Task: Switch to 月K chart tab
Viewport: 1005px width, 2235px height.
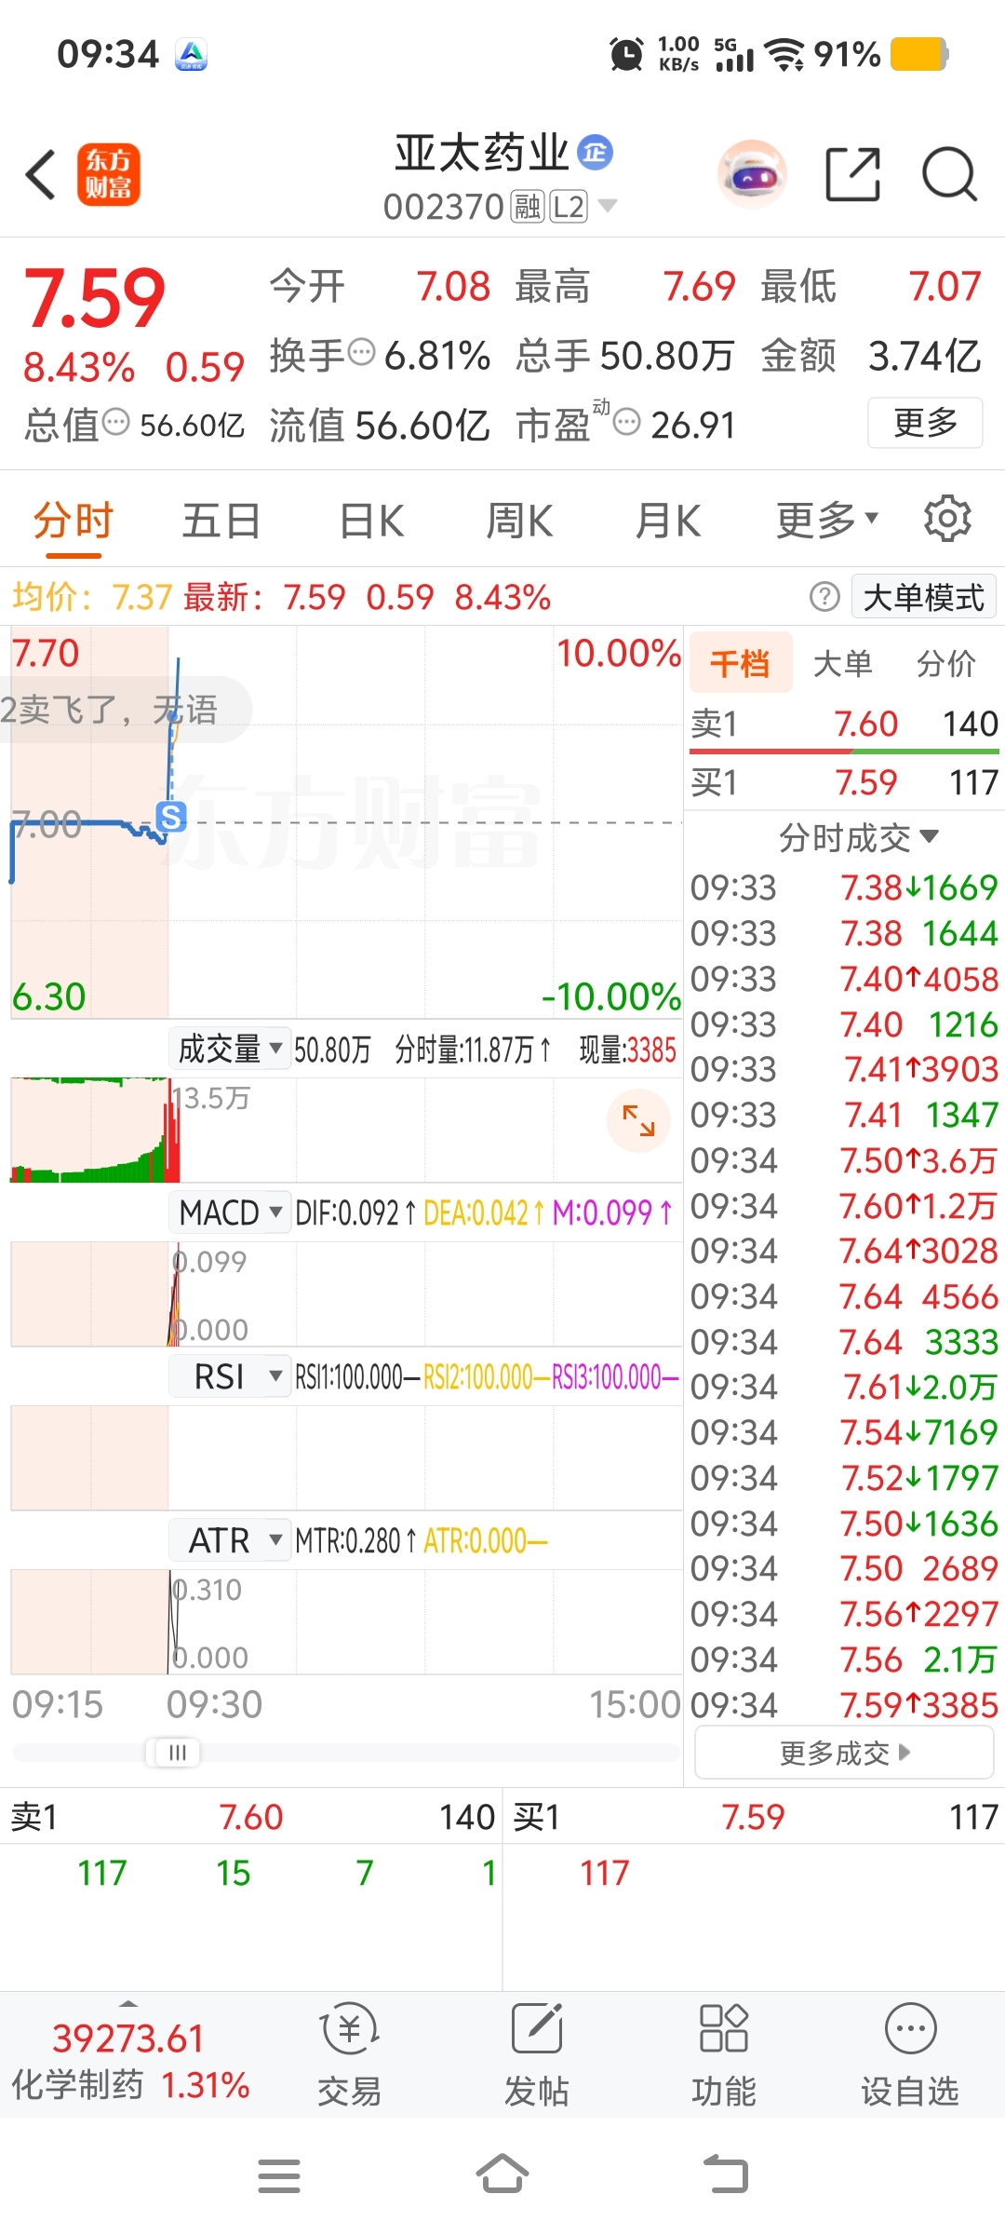Action: coord(667,520)
